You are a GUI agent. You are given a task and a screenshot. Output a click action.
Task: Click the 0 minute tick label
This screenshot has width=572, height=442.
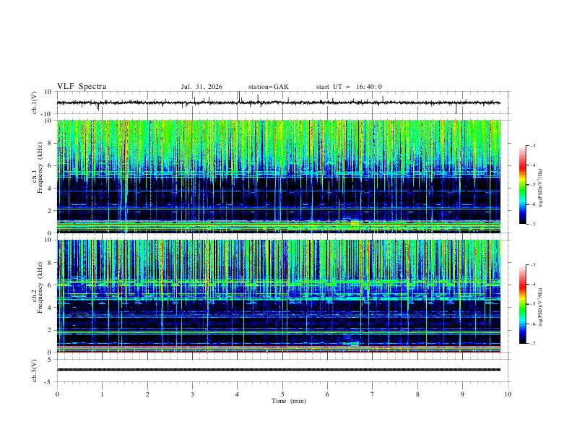click(57, 394)
